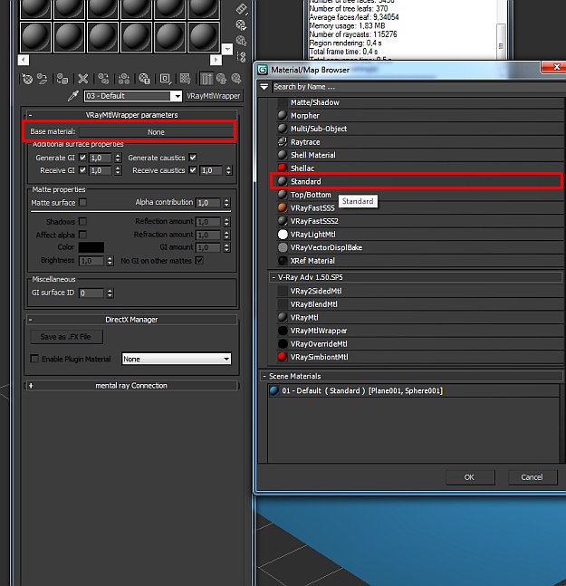Click the Make Preview film icon

tap(242, 8)
